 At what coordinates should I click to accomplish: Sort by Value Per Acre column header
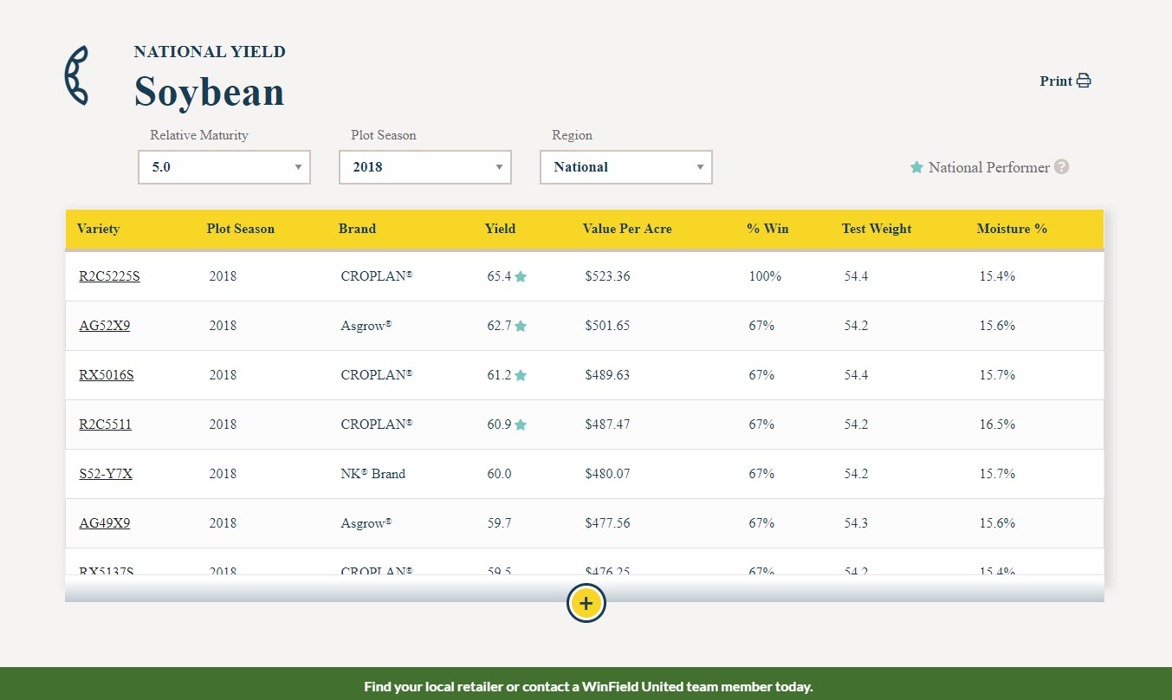(x=627, y=229)
